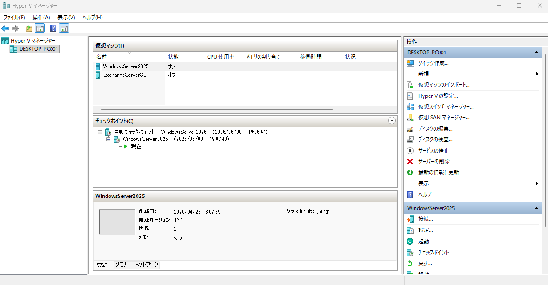Viewport: 548px width, 285px height.
Task: Open the ヘルプ(H) menu
Action: (93, 17)
